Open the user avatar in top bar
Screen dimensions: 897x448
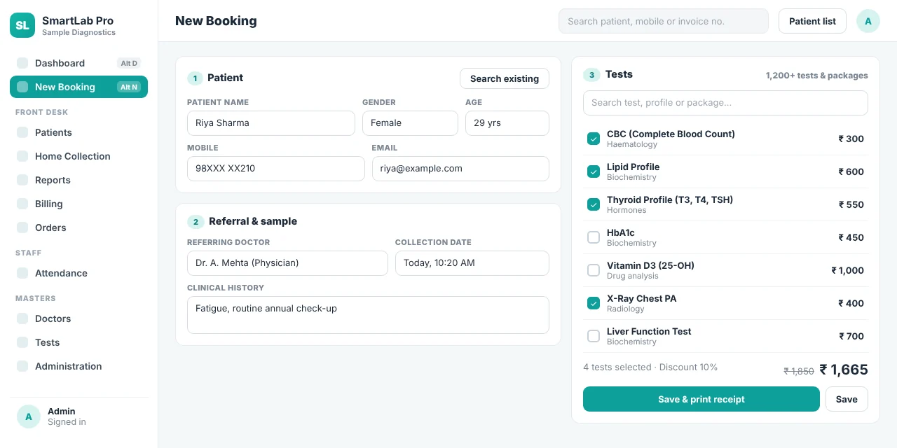(868, 21)
